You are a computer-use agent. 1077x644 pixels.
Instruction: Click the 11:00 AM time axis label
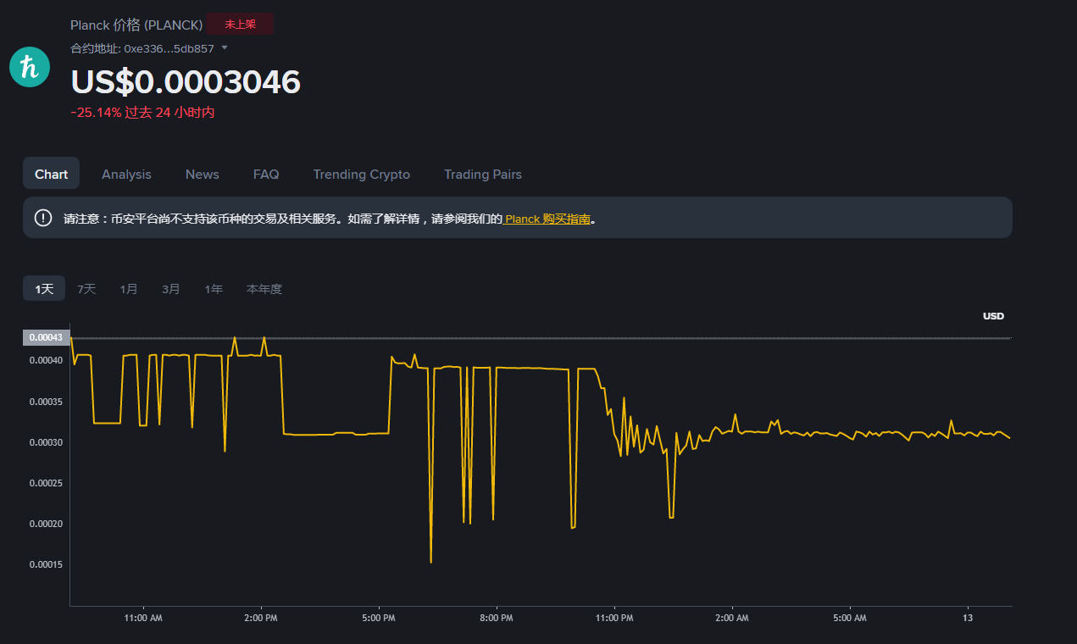143,619
